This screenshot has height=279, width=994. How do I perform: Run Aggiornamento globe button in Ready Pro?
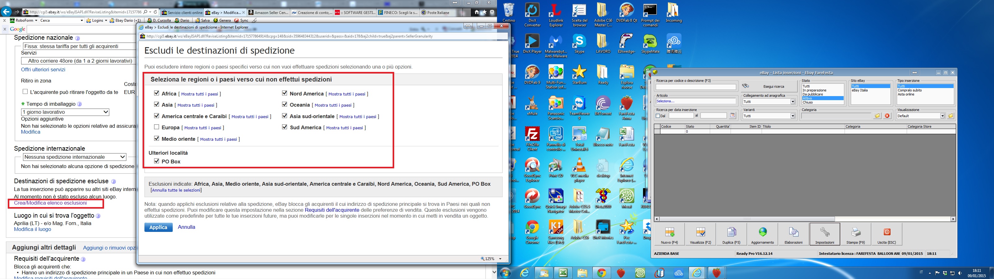click(x=763, y=234)
